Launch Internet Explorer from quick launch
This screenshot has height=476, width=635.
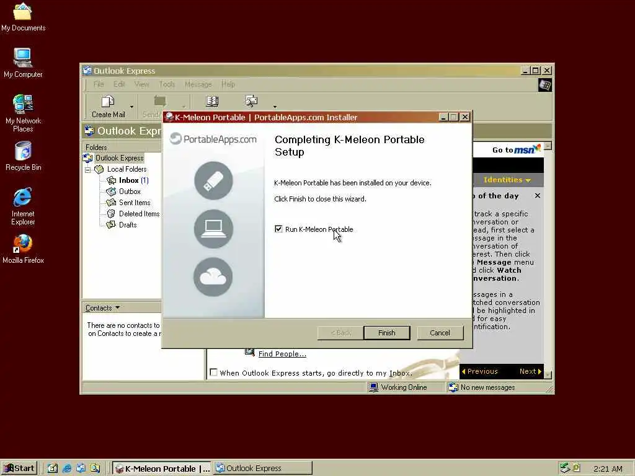pos(67,469)
